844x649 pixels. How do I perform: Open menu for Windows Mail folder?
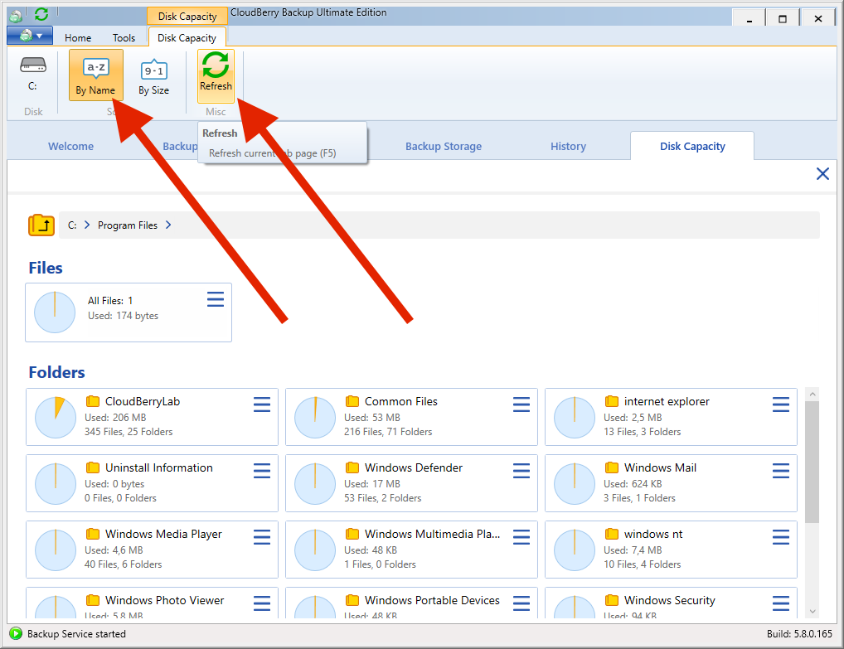(780, 470)
